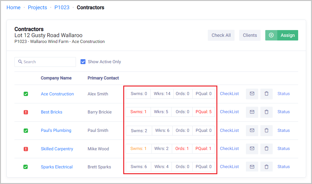The image size is (312, 184).
Task: Click the green tick icon beside Ace Construction
Action: tap(26, 94)
